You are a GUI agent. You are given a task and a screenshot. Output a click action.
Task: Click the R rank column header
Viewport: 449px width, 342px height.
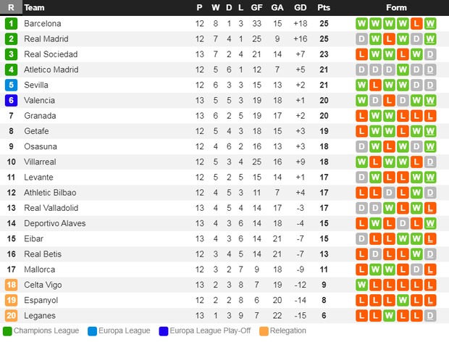11,7
